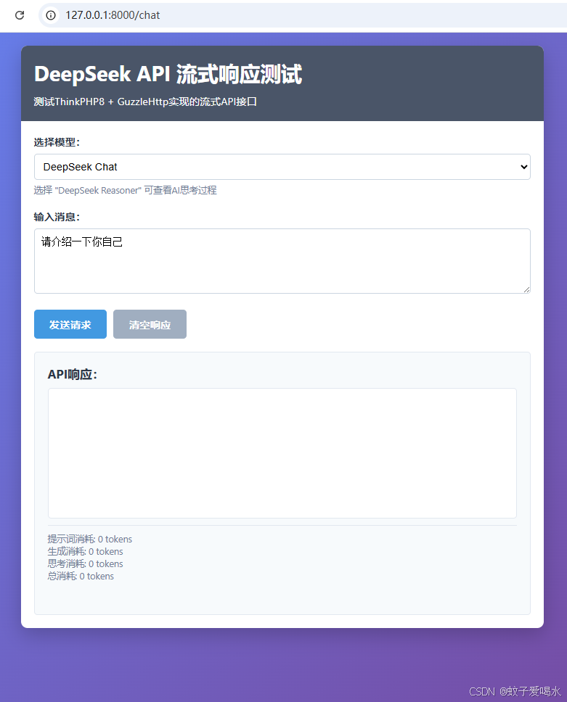The height and width of the screenshot is (702, 567).
Task: Click inside the empty API response box
Action: click(x=282, y=453)
